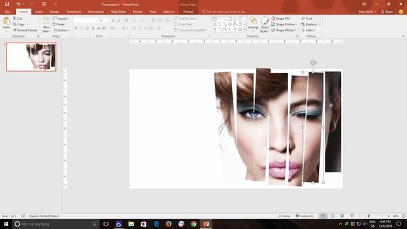Open the Arrange menu
Viewport: 407px width, 229px height.
tap(253, 24)
